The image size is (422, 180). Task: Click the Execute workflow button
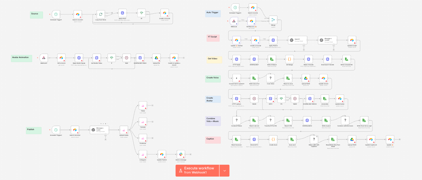click(197, 170)
